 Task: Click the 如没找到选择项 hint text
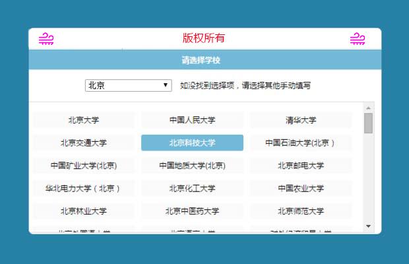coord(245,85)
